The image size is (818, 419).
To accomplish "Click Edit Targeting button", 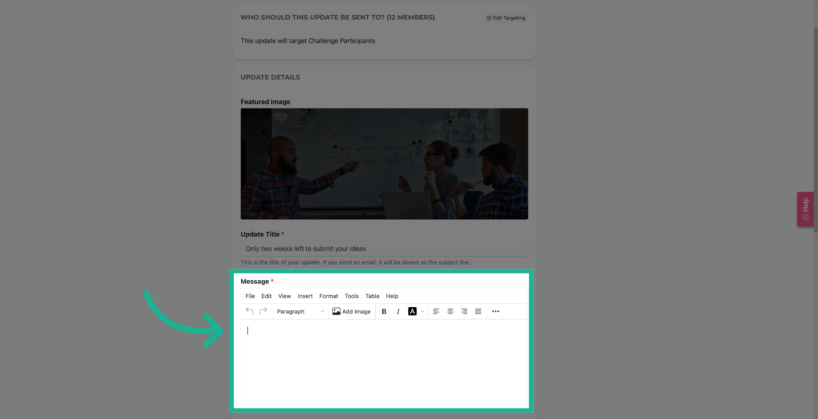I will pos(506,18).
